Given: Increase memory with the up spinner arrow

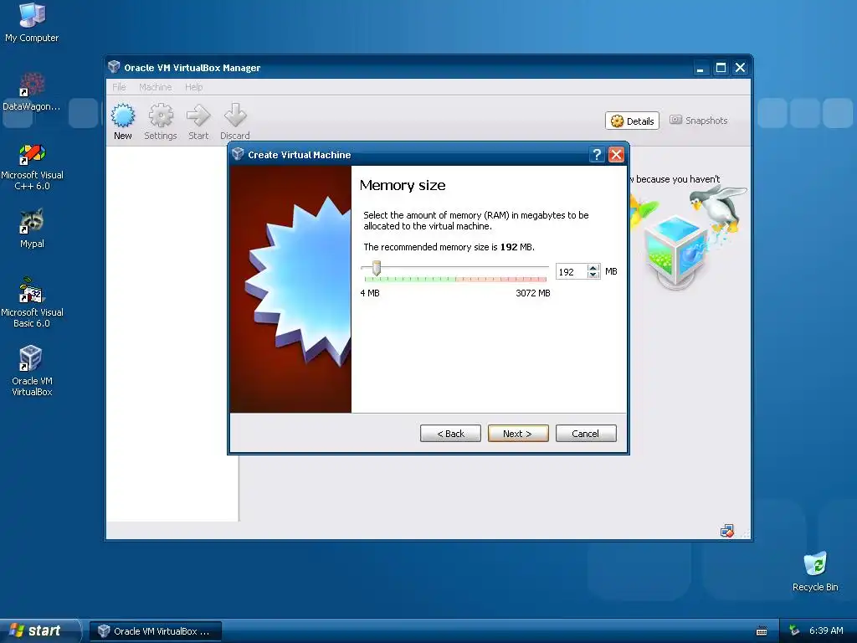Looking at the screenshot, I should [593, 268].
